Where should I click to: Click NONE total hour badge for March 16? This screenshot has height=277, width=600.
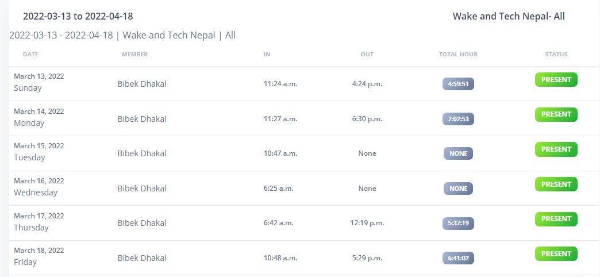click(458, 188)
